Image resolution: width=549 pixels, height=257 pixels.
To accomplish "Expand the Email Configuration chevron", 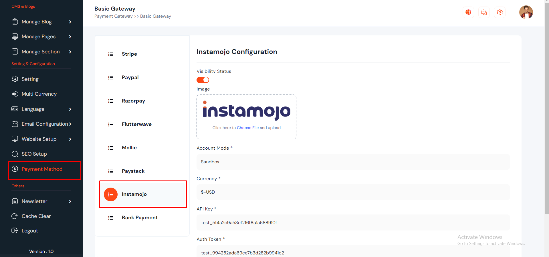I will coord(70,124).
